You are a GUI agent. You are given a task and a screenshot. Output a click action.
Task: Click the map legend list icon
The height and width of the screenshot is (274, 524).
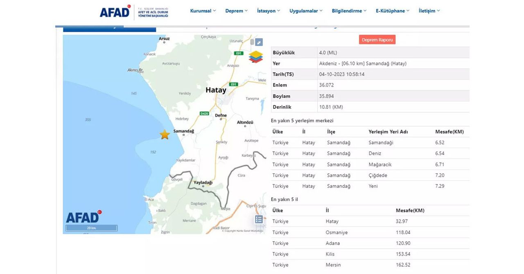(259, 220)
